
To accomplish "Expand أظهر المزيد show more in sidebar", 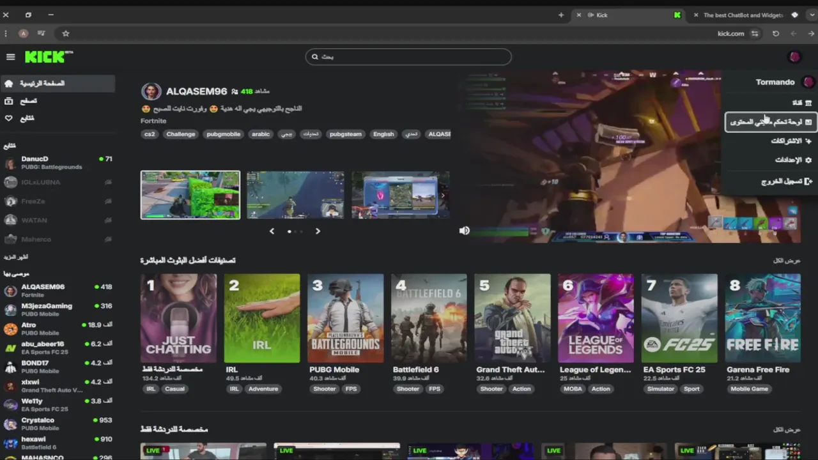I will point(16,257).
